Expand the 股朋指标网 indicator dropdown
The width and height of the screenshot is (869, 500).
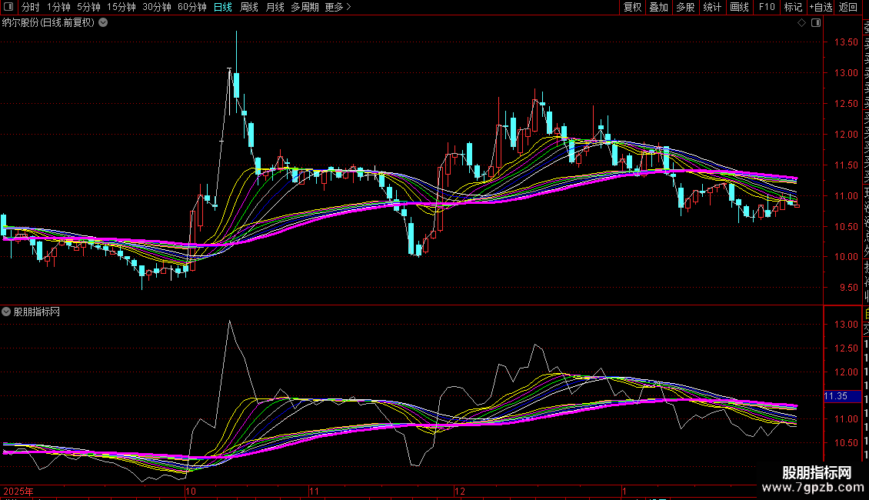pyautogui.click(x=7, y=312)
